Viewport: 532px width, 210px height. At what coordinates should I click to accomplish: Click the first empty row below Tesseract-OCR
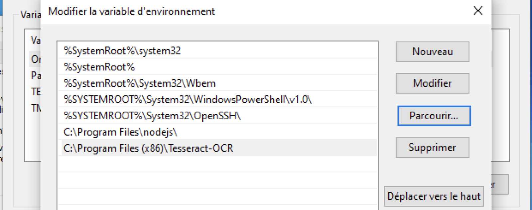(218, 164)
